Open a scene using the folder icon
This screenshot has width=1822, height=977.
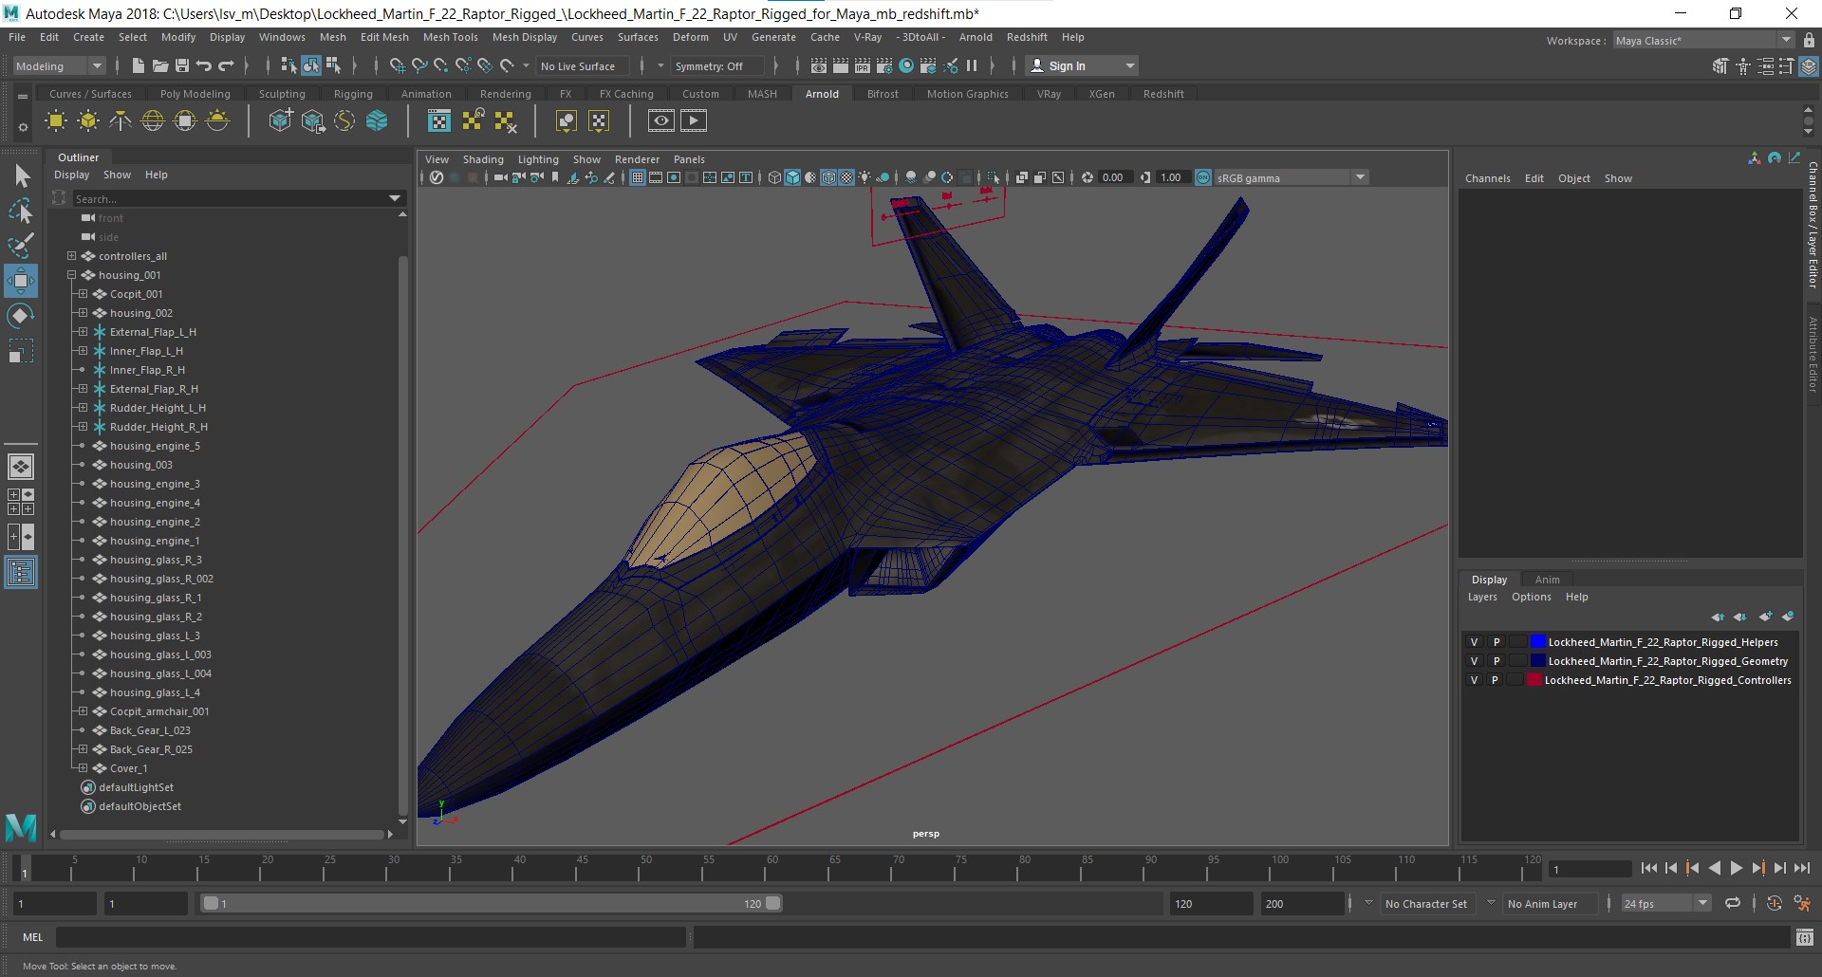click(160, 65)
